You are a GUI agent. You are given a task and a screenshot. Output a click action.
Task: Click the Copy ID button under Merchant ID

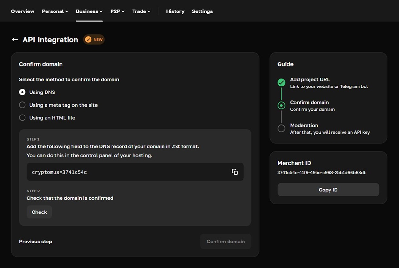[x=328, y=190]
